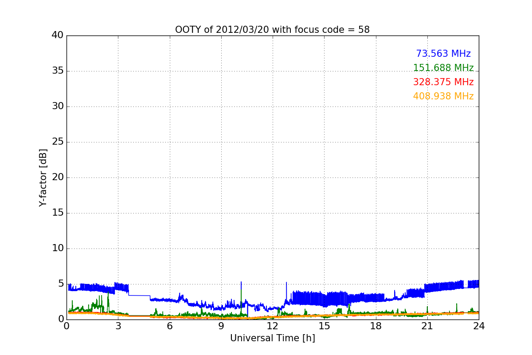
Task: Click the x-axis tick label 18
Action: coord(376,326)
